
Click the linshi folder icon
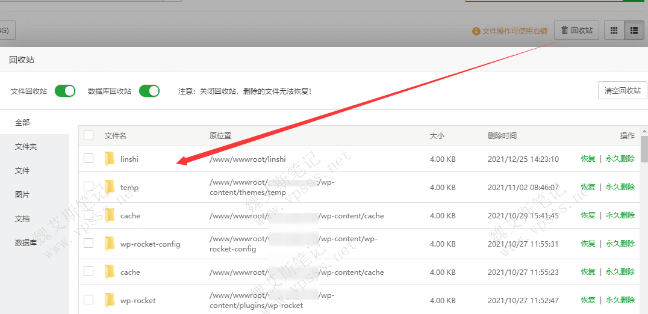109,159
